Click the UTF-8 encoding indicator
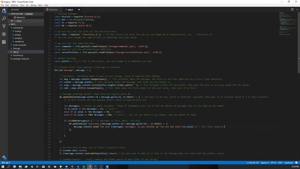Image resolution: width=300 pixels, height=169 pixels. [273, 163]
